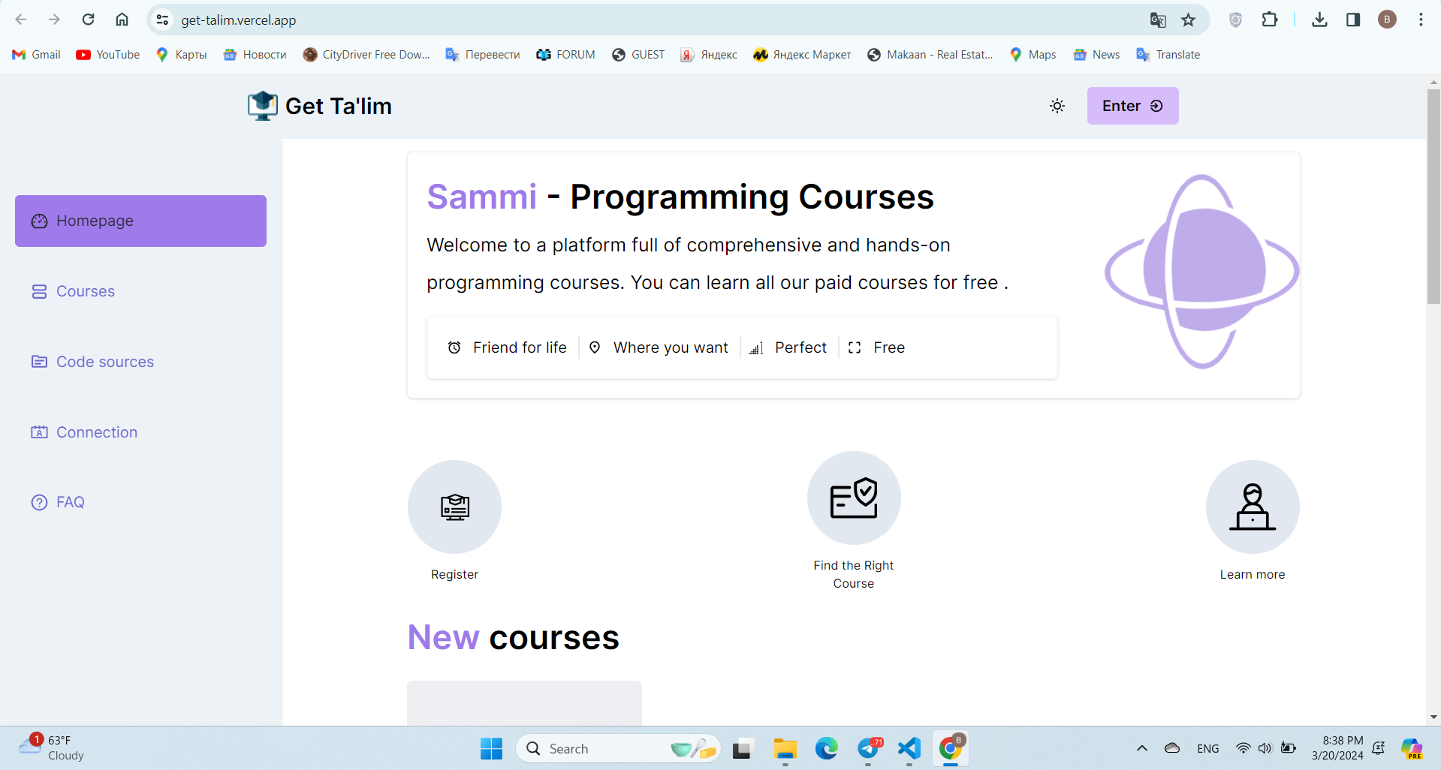This screenshot has width=1441, height=770.
Task: Expand hidden system tray icons chevron
Action: (1141, 748)
